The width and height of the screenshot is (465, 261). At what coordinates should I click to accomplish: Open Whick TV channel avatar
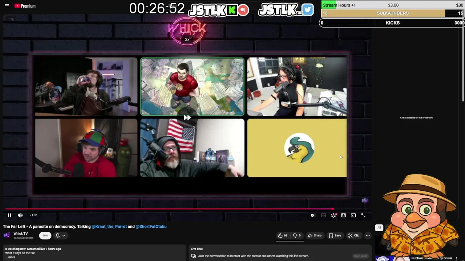[x=7, y=236]
